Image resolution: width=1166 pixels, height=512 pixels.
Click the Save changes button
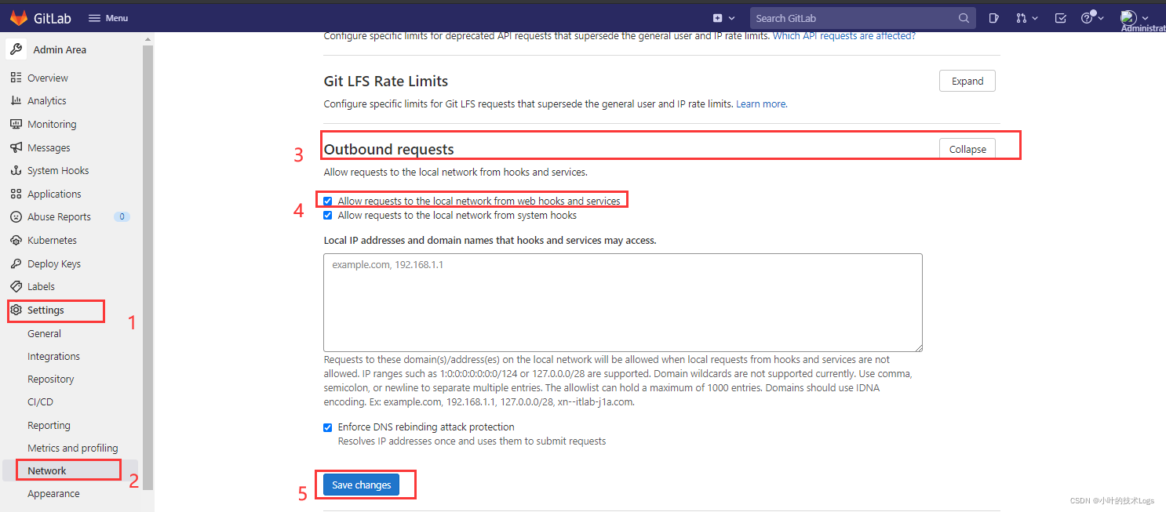[x=361, y=485]
